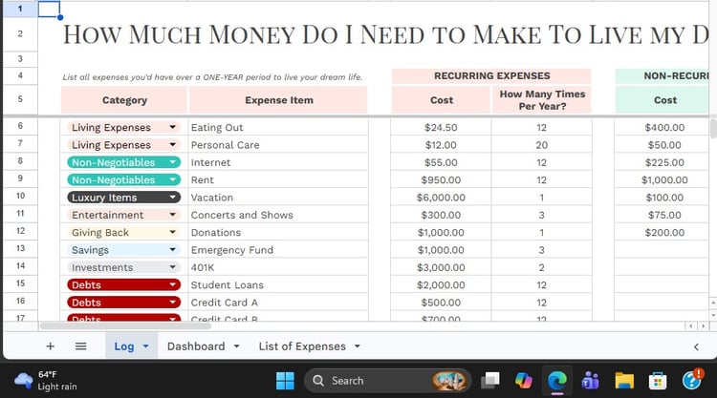Select row 2 header
The width and height of the screenshot is (717, 398).
click(x=20, y=33)
